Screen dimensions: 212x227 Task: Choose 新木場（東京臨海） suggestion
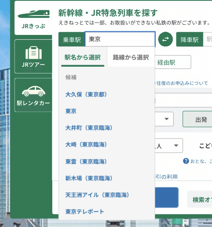[89, 178]
